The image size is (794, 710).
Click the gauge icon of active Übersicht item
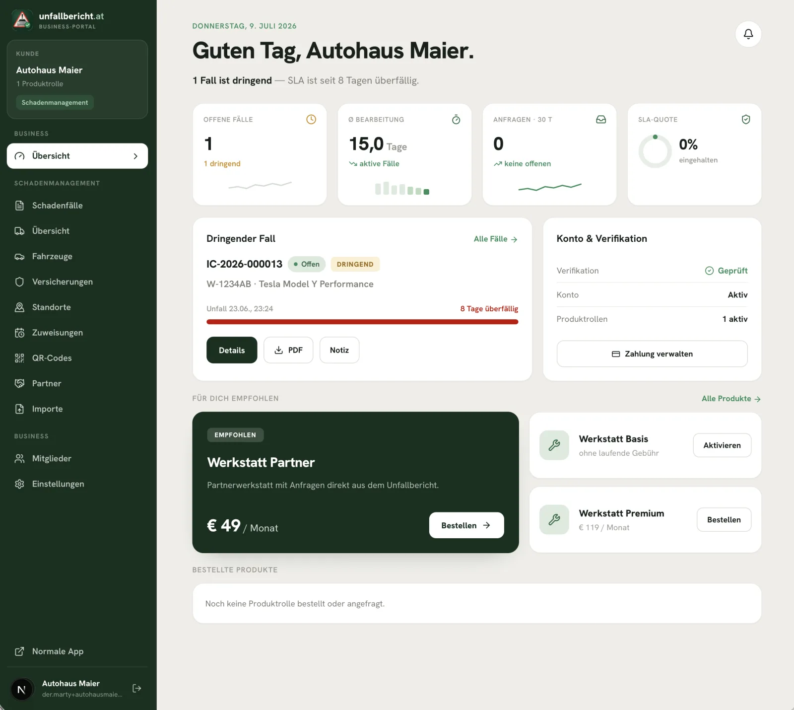19,156
